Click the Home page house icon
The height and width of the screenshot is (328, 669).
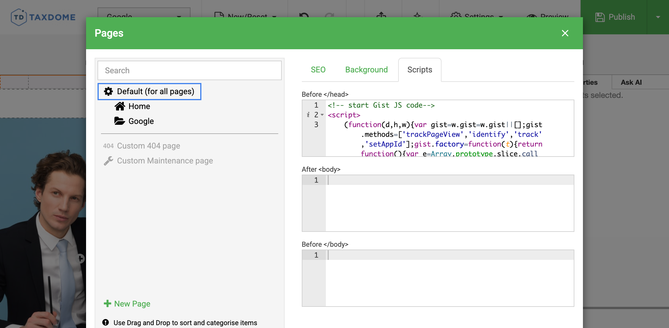coord(120,106)
